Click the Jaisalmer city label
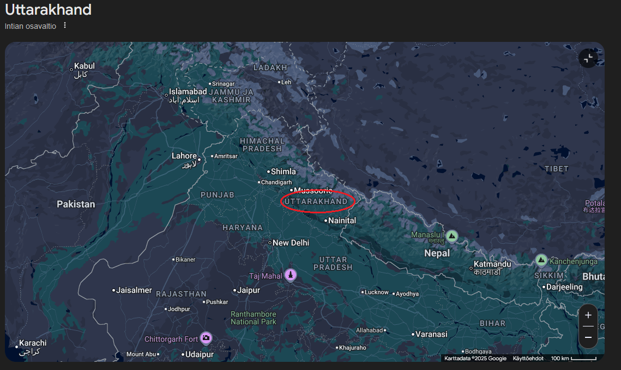Screen dimensions: 621x370 coord(134,290)
